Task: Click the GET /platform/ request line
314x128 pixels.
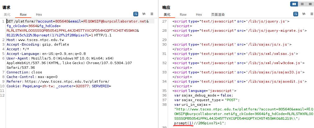Action: pos(78,21)
